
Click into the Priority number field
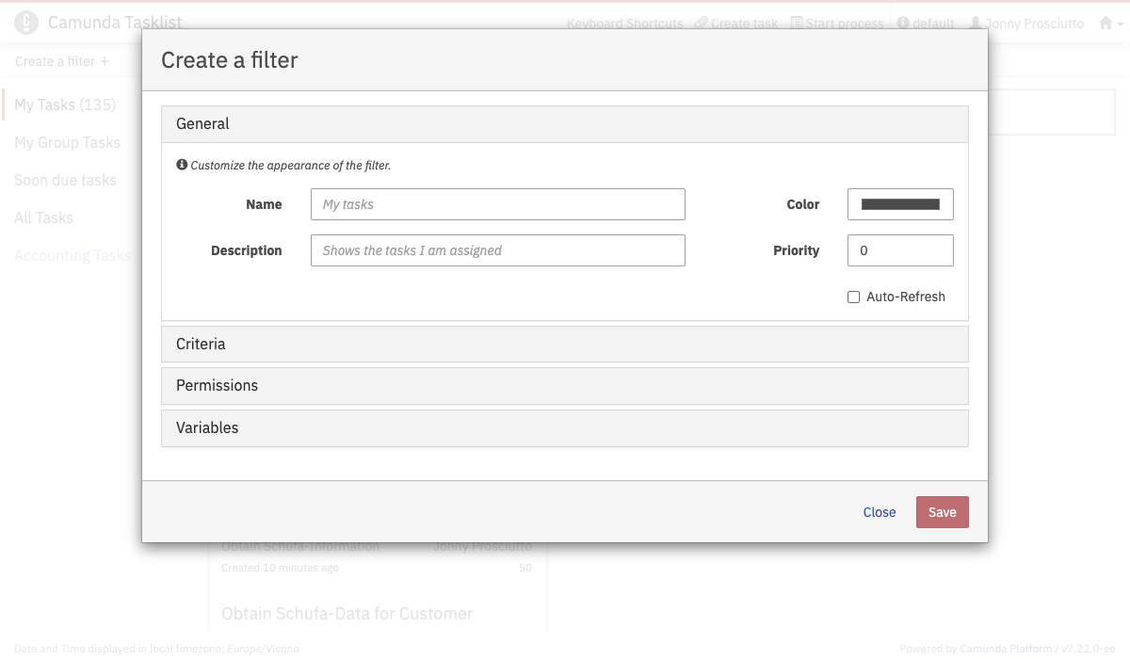[x=900, y=250]
